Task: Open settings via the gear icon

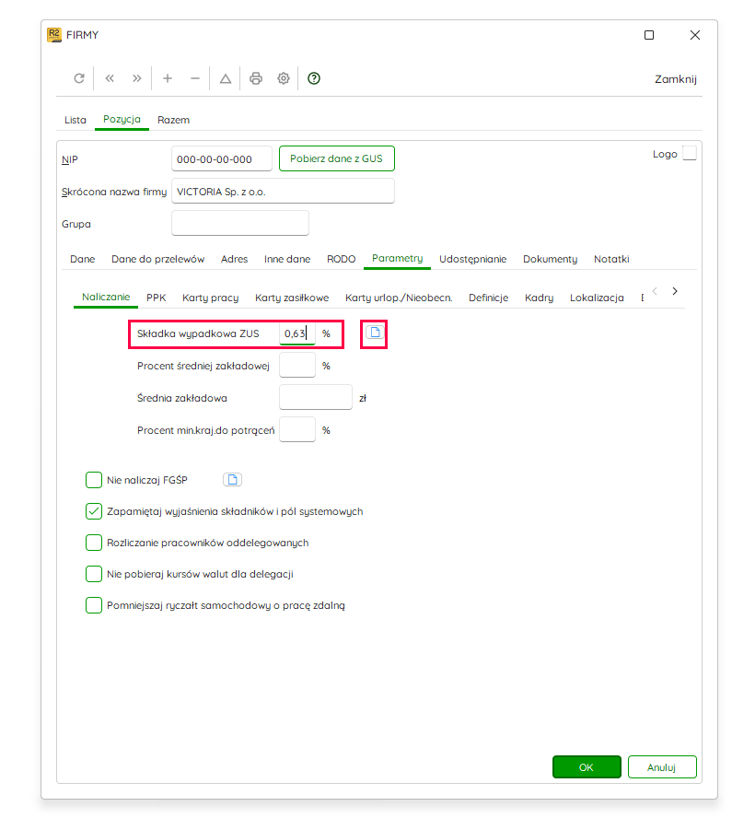Action: pos(283,78)
